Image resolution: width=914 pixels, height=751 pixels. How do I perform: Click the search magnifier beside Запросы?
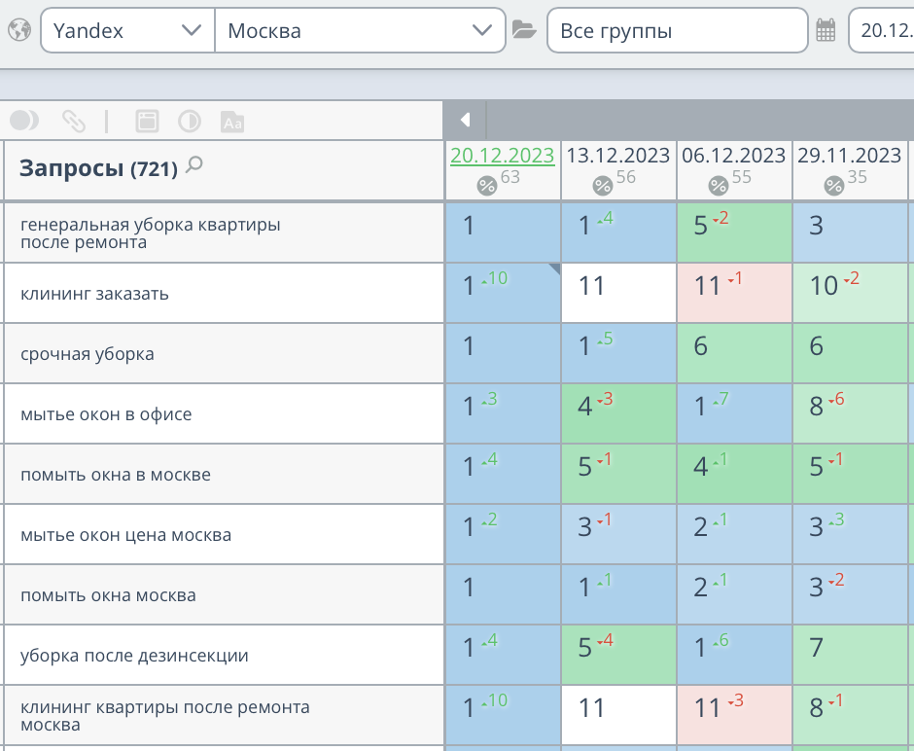194,165
